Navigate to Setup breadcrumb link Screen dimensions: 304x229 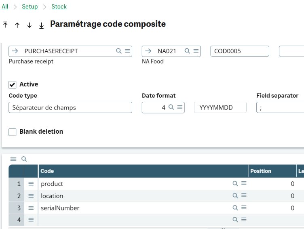click(30, 6)
